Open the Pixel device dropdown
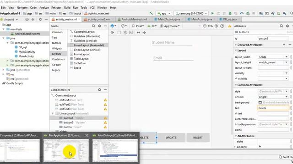This screenshot has width=293, height=164. click(x=138, y=26)
